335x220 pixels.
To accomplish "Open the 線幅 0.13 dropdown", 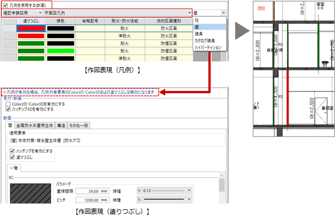I will (164, 190).
